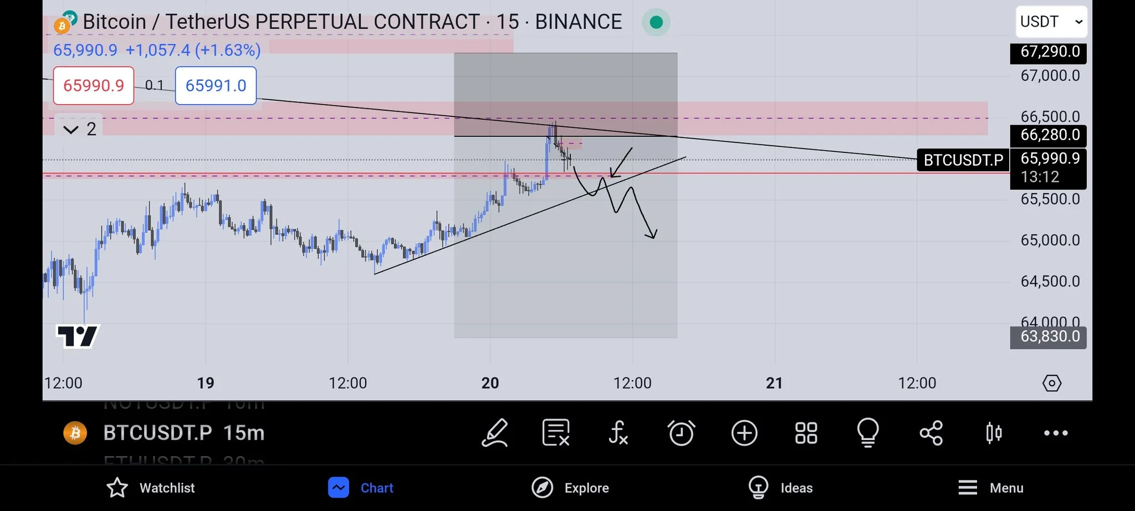The image size is (1135, 511).
Task: Open the remove drawings note icon
Action: point(556,433)
